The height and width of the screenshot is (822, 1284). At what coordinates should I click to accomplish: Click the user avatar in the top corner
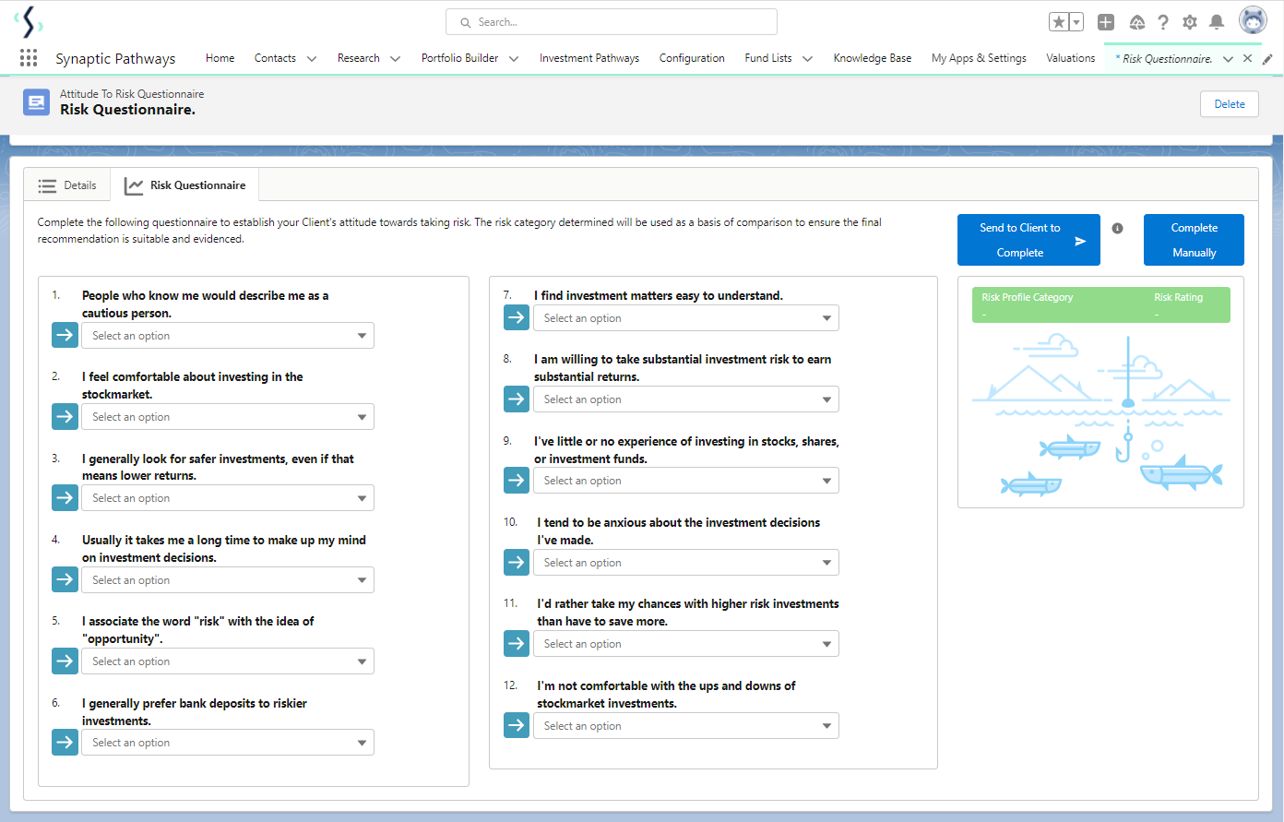tap(1253, 19)
